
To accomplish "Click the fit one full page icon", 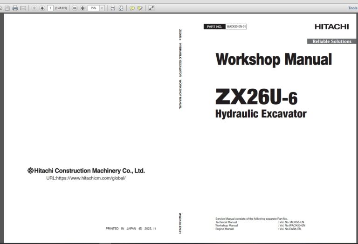I will (121, 8).
